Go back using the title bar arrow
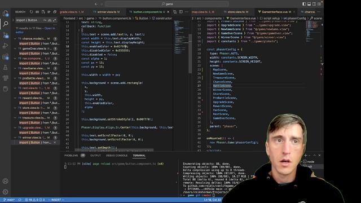 pos(96,4)
